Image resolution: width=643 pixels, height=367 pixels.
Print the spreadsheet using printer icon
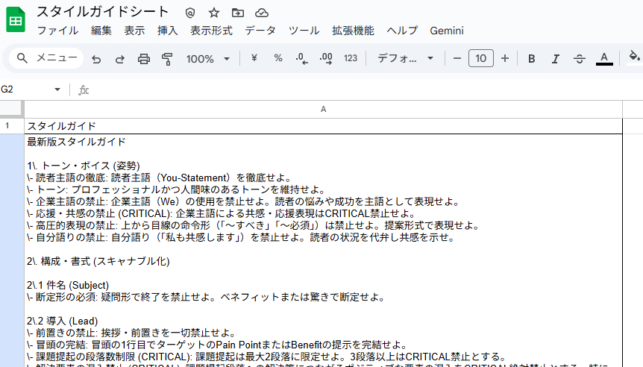[144, 59]
